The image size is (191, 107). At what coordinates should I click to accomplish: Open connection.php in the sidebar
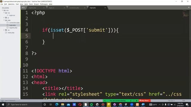[14, 23]
